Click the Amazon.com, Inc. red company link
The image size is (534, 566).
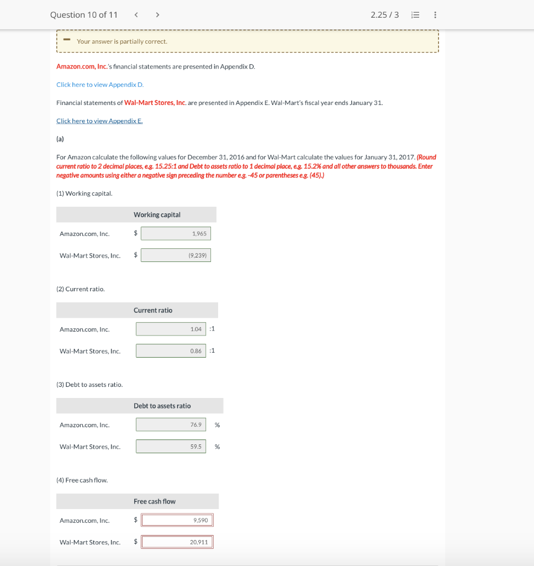[82, 66]
